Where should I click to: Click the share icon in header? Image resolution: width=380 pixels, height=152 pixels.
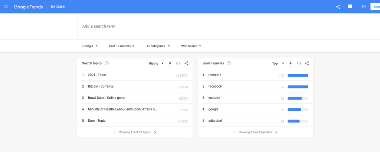coord(338,7)
